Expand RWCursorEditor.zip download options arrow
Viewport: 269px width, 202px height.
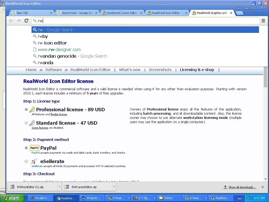point(114,187)
